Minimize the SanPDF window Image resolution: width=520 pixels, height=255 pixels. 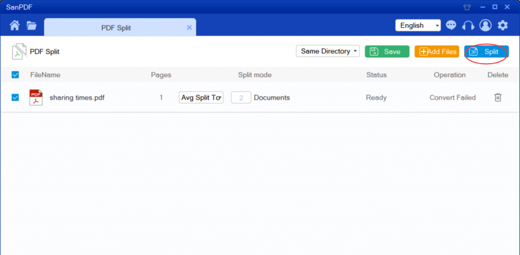482,7
